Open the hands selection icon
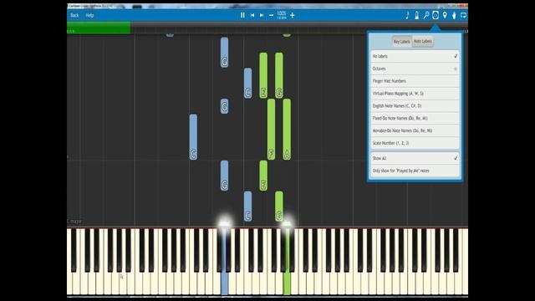This screenshot has height=301, width=535. click(454, 15)
